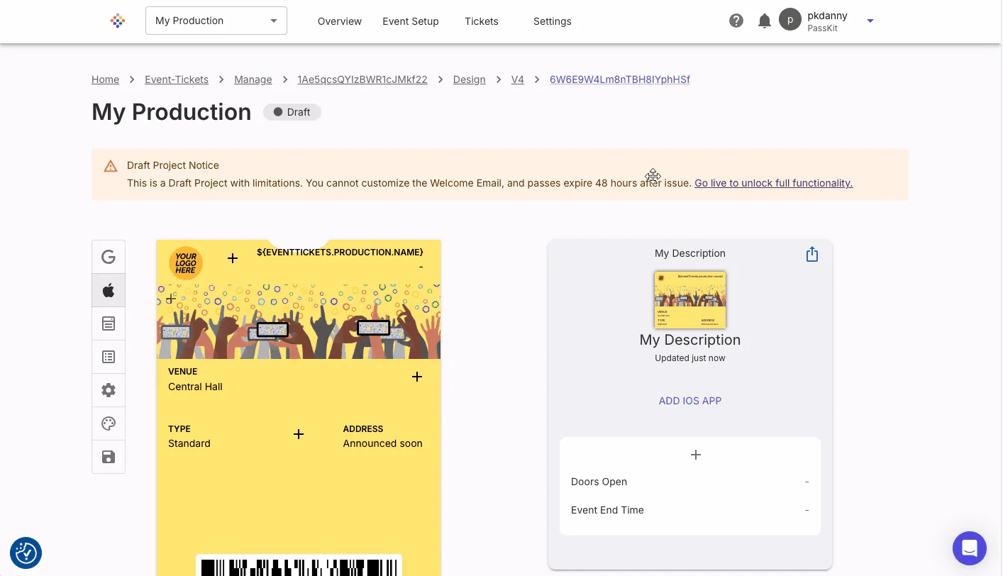Open the notifications bell
The width and height of the screenshot is (1003, 576).
pyautogui.click(x=765, y=21)
